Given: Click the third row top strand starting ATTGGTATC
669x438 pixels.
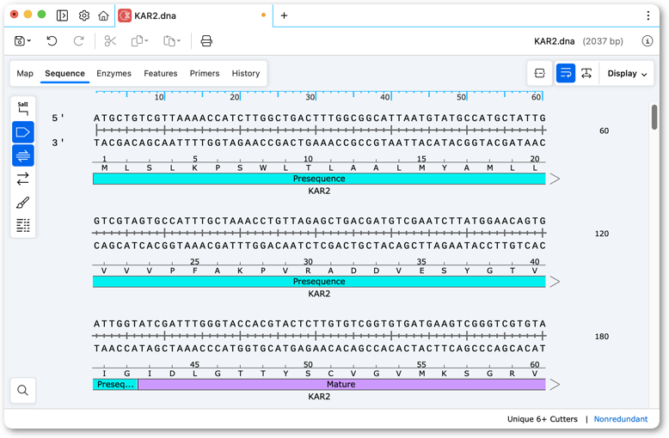Looking at the screenshot, I should [320, 324].
